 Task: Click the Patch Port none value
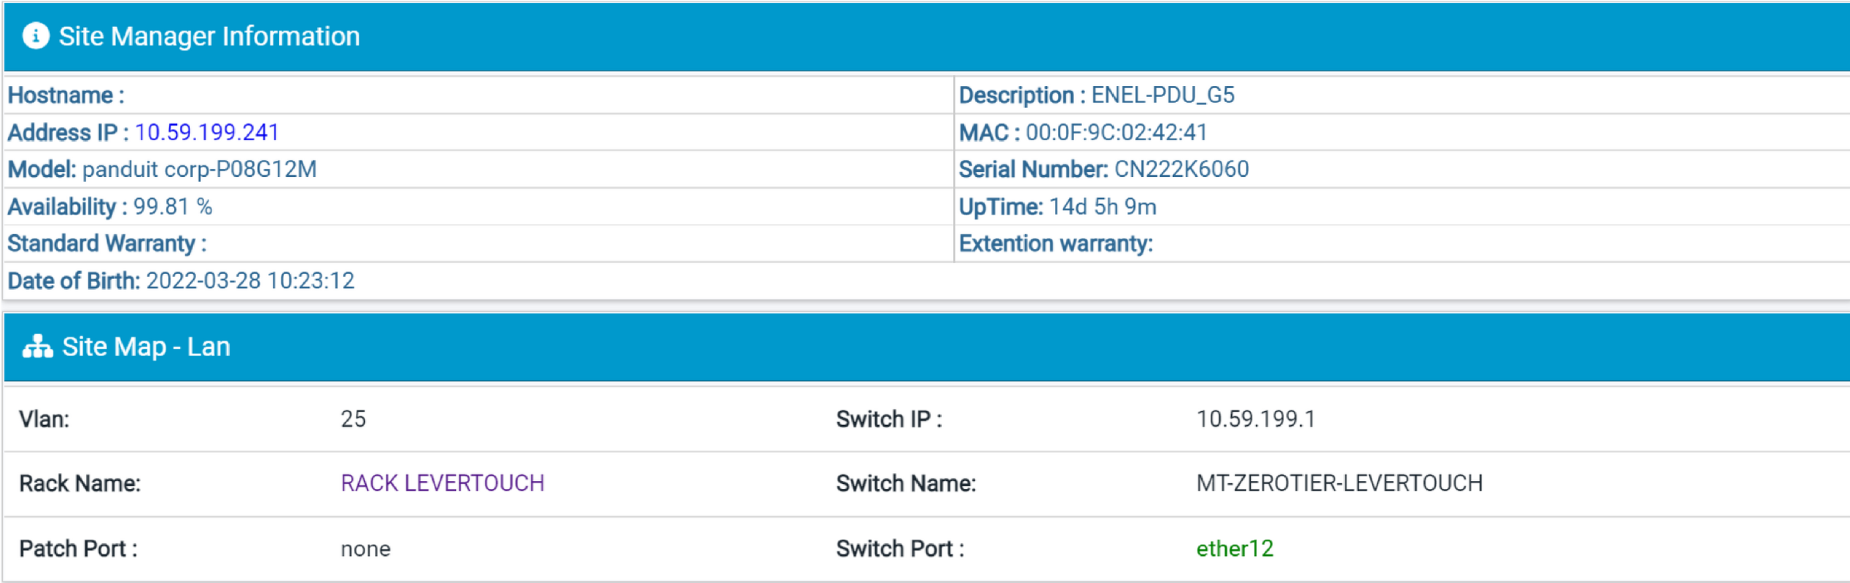(366, 548)
